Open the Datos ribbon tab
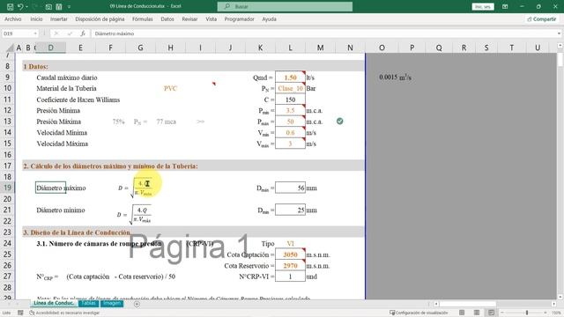 pyautogui.click(x=167, y=19)
